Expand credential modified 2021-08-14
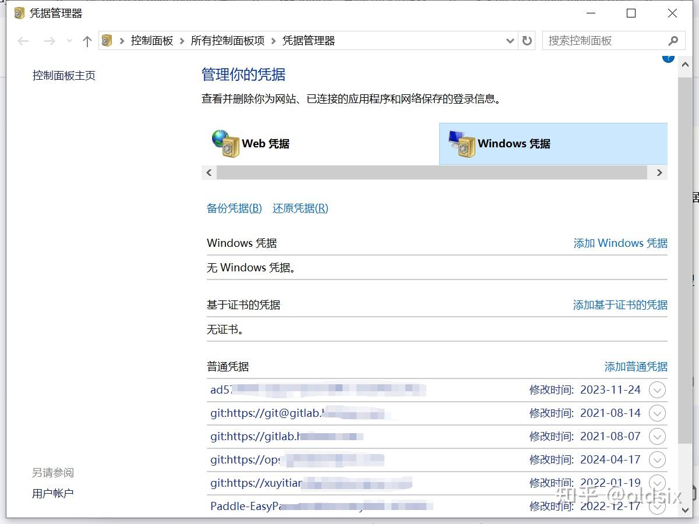 [657, 413]
